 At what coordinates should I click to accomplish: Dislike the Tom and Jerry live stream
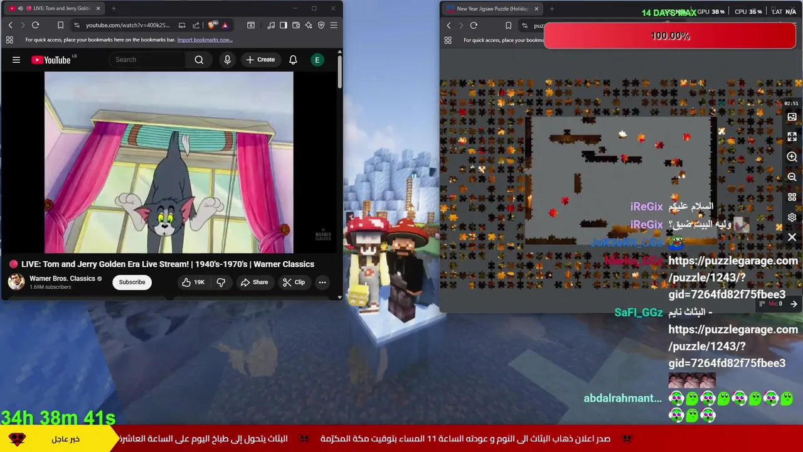(221, 282)
